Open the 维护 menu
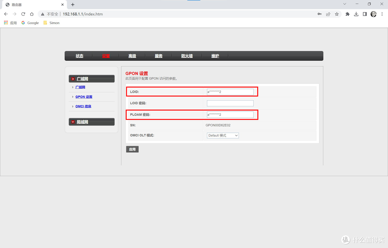Image resolution: width=388 pixels, height=248 pixels. pyautogui.click(x=215, y=56)
